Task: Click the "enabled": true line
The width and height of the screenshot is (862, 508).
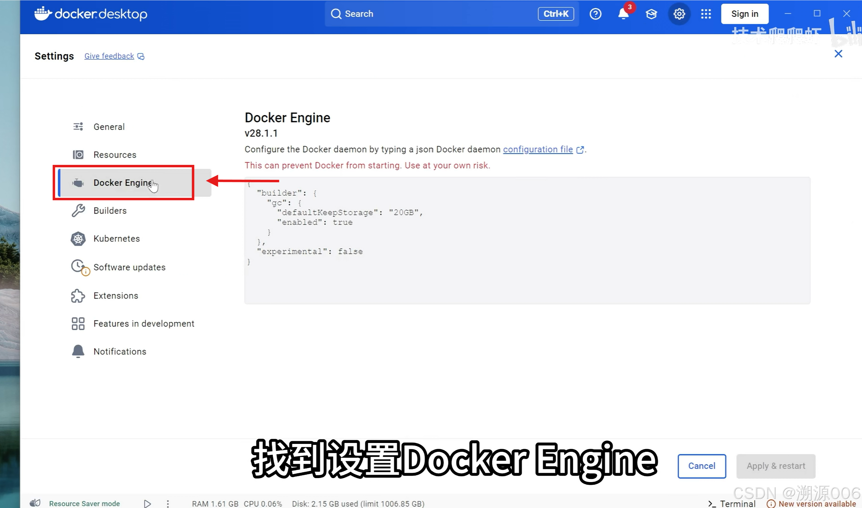Action: 314,223
